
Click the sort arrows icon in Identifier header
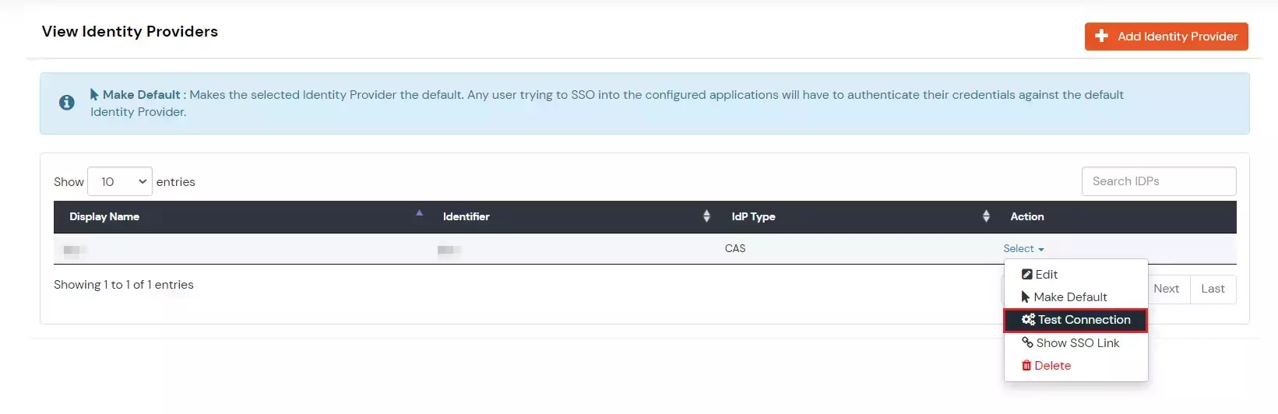pyautogui.click(x=706, y=216)
